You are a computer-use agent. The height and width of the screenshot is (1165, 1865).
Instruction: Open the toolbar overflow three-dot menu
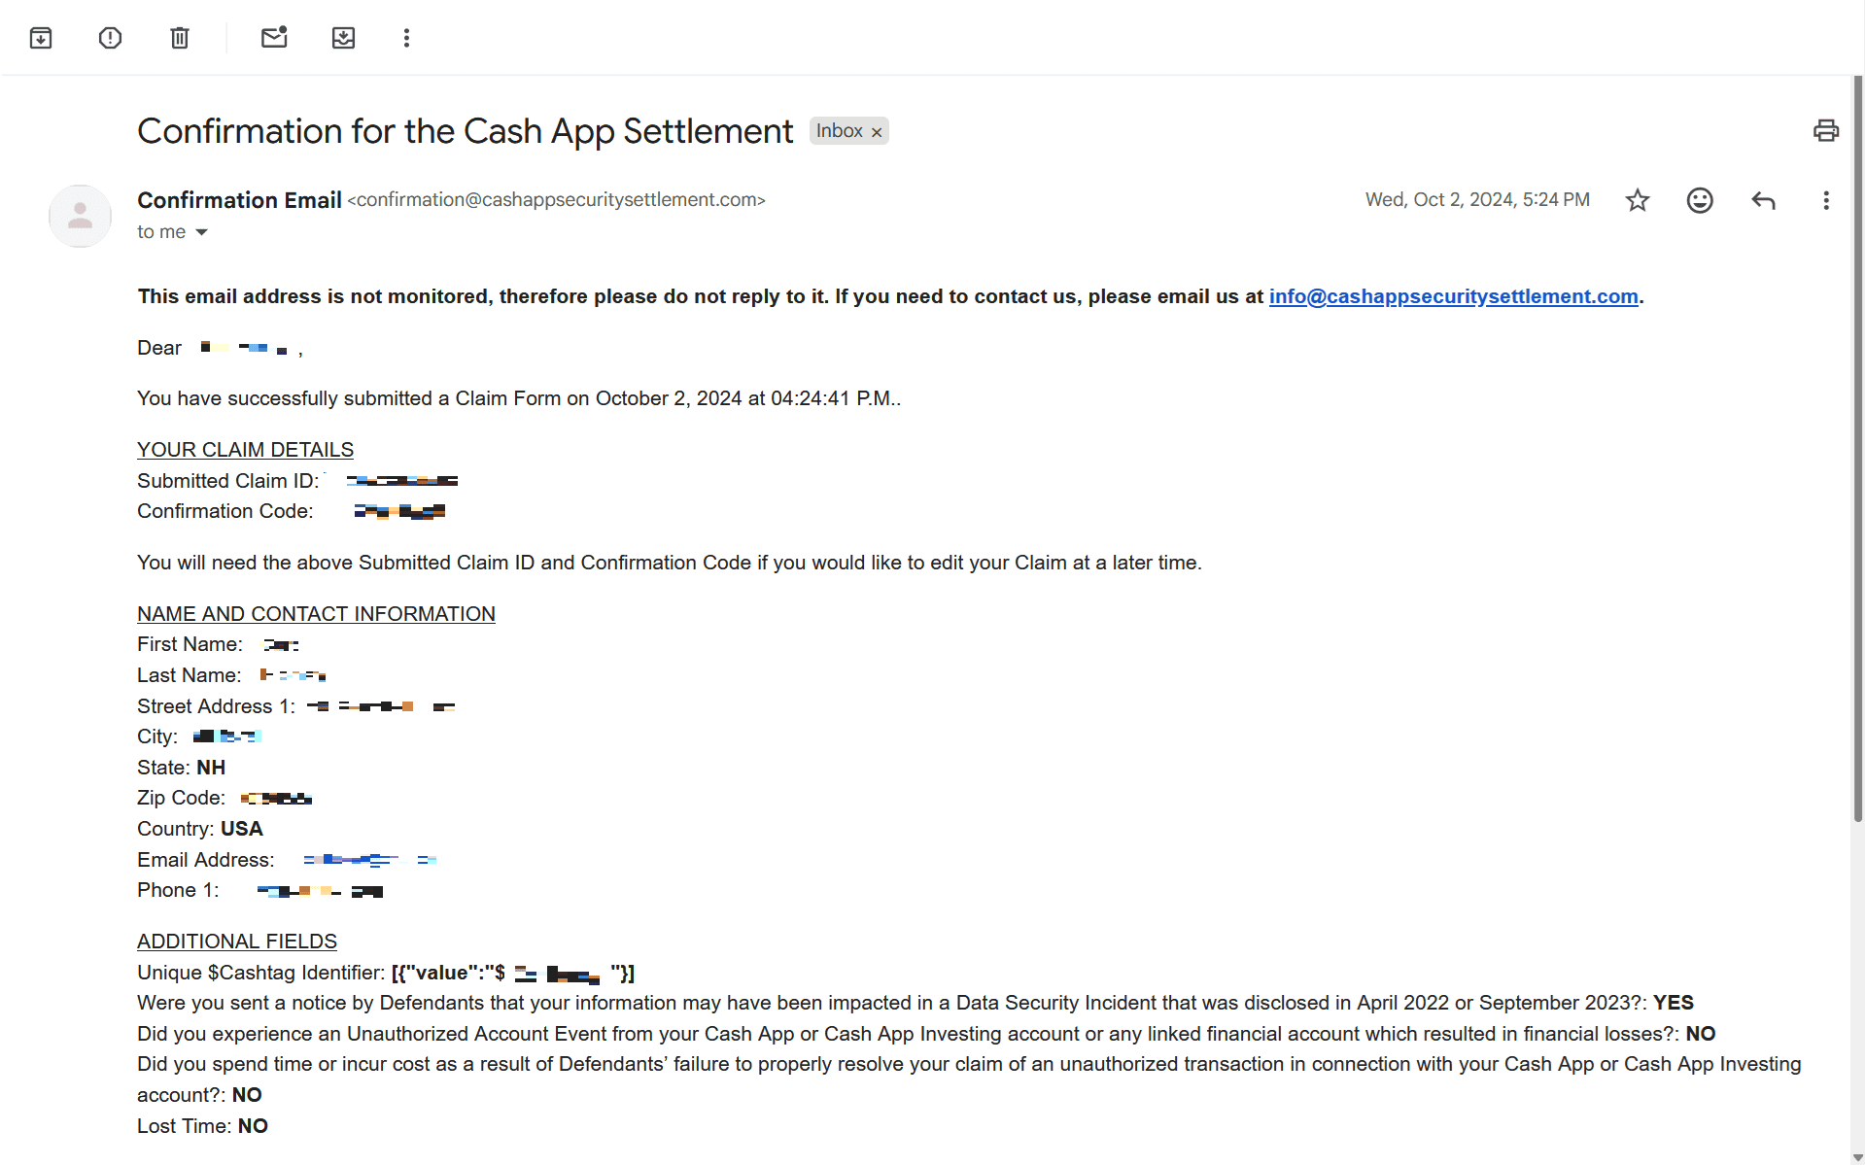click(x=406, y=37)
